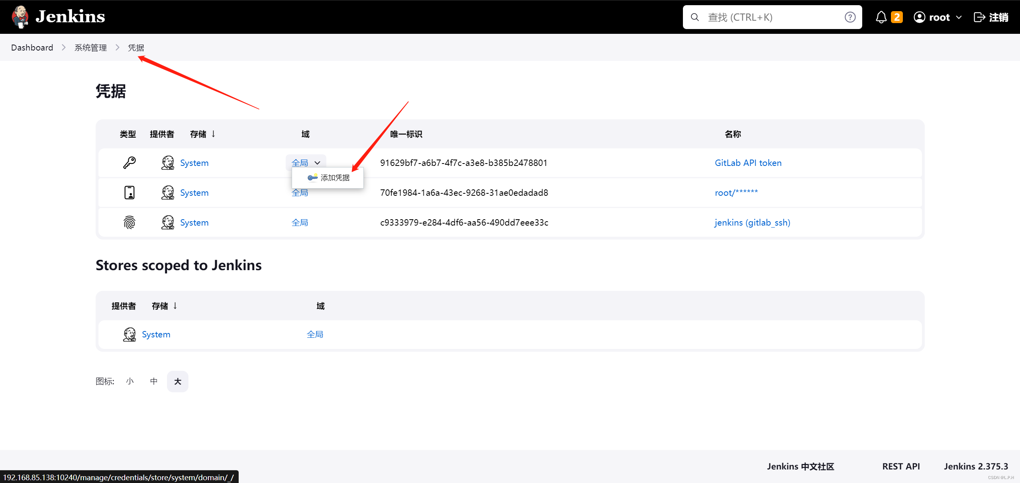Go to Dashboard in the breadcrumb
Viewport: 1020px width, 483px height.
(x=32, y=47)
